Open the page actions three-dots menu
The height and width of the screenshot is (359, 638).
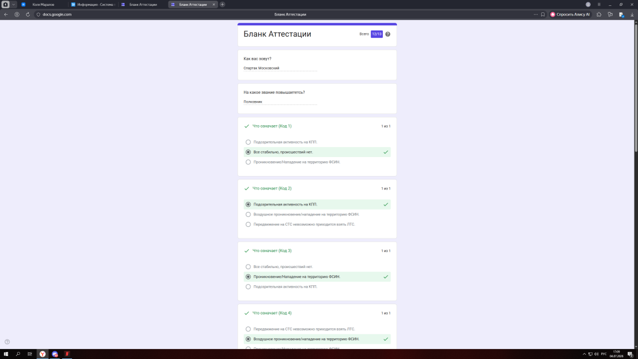pyautogui.click(x=535, y=14)
